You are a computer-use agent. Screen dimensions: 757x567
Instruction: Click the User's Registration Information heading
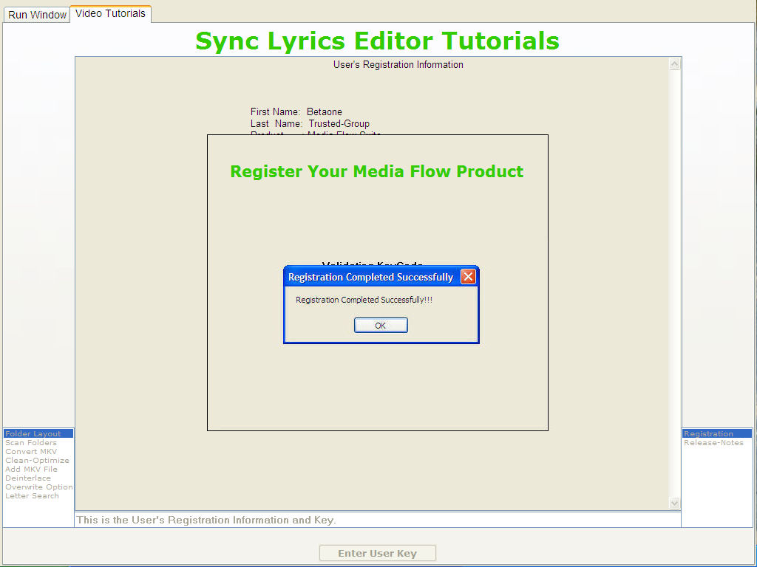tap(398, 65)
